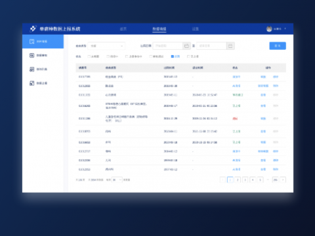Click the next page arrow in pagination
Viewport: 315px width, 236px height.
(x=283, y=180)
